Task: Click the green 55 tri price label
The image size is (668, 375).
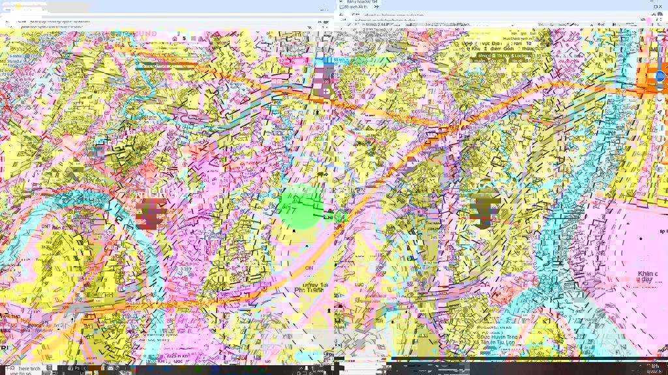Action: point(341,60)
